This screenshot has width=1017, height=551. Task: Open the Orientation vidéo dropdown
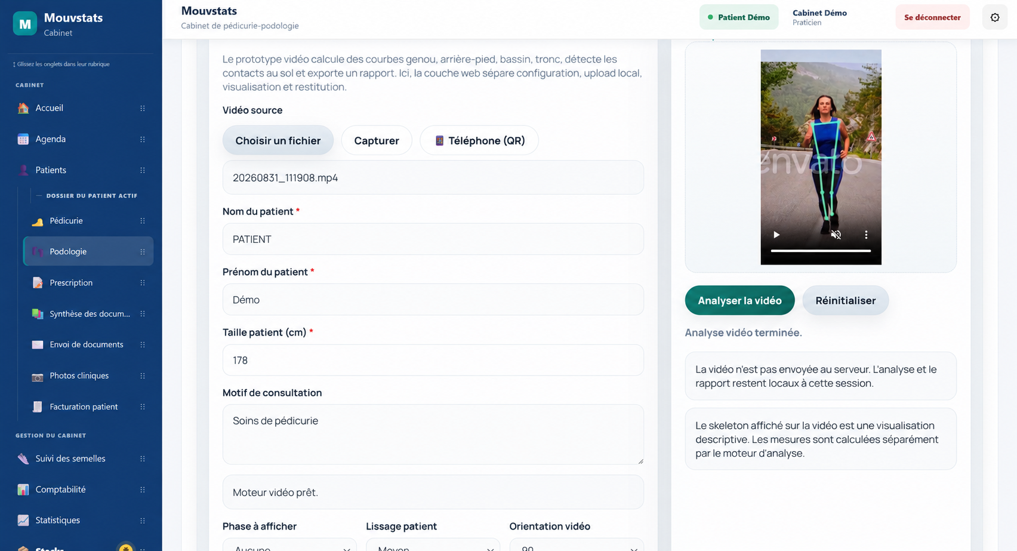click(577, 547)
